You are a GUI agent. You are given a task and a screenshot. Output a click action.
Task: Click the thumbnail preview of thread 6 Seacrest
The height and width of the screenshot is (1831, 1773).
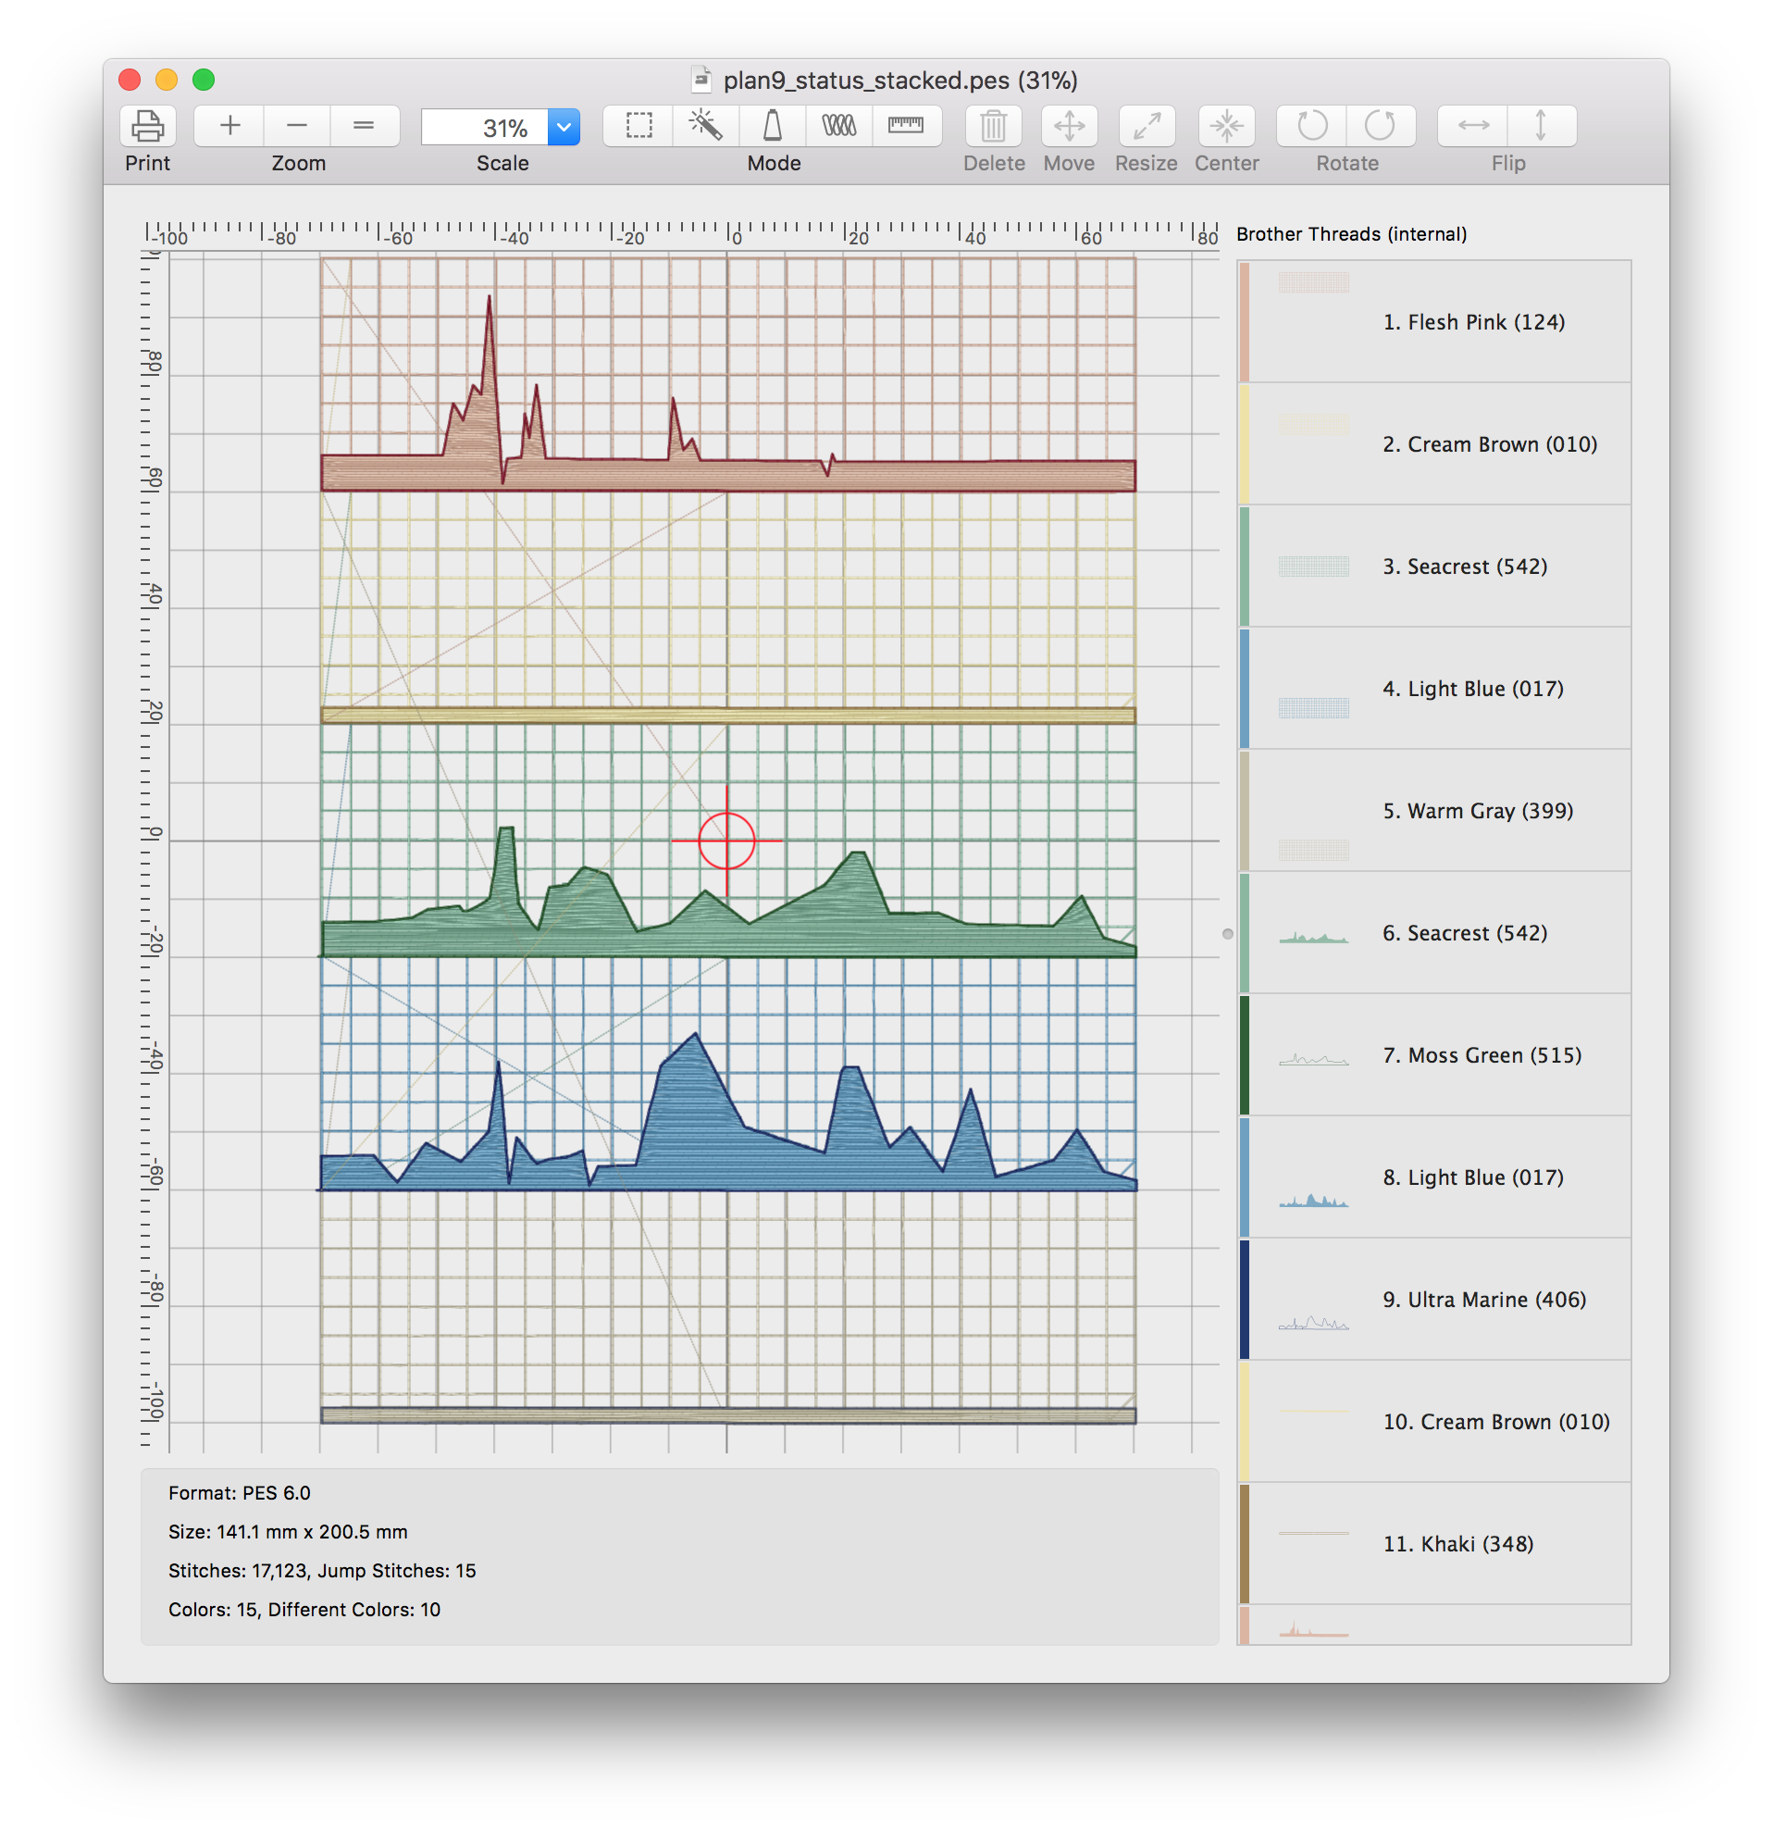point(1314,937)
